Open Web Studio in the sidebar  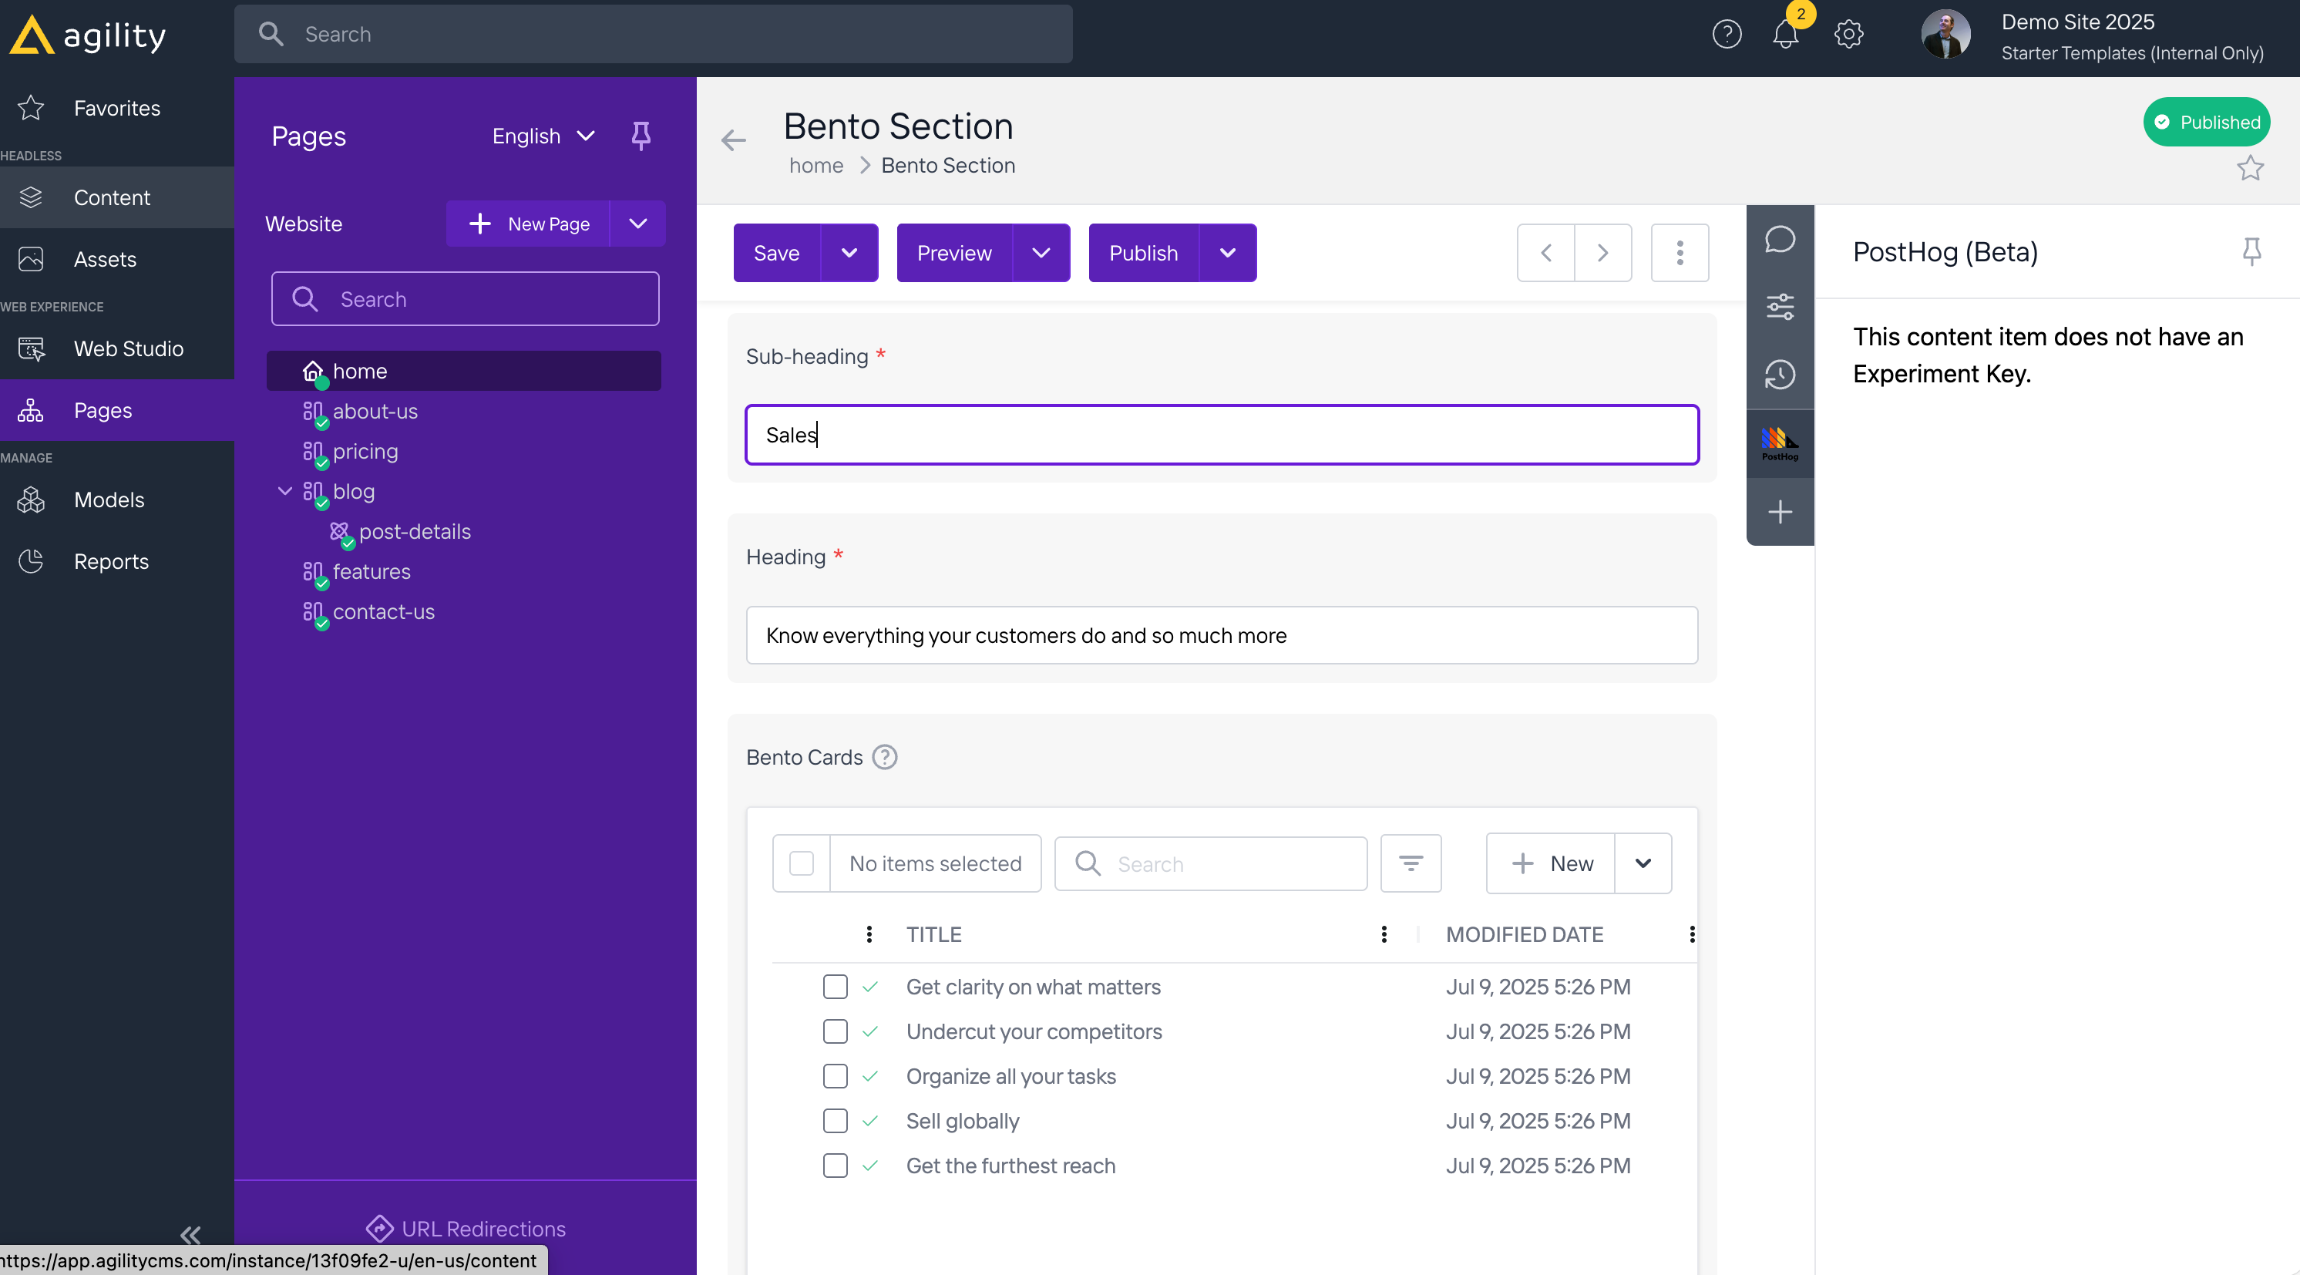pos(128,349)
